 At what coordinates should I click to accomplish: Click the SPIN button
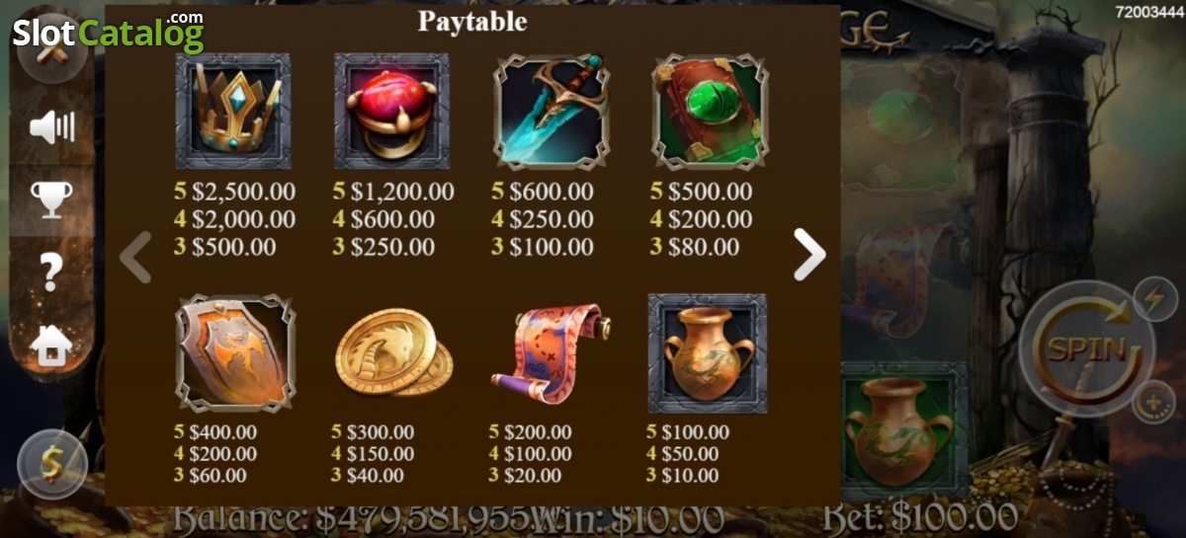(1085, 348)
